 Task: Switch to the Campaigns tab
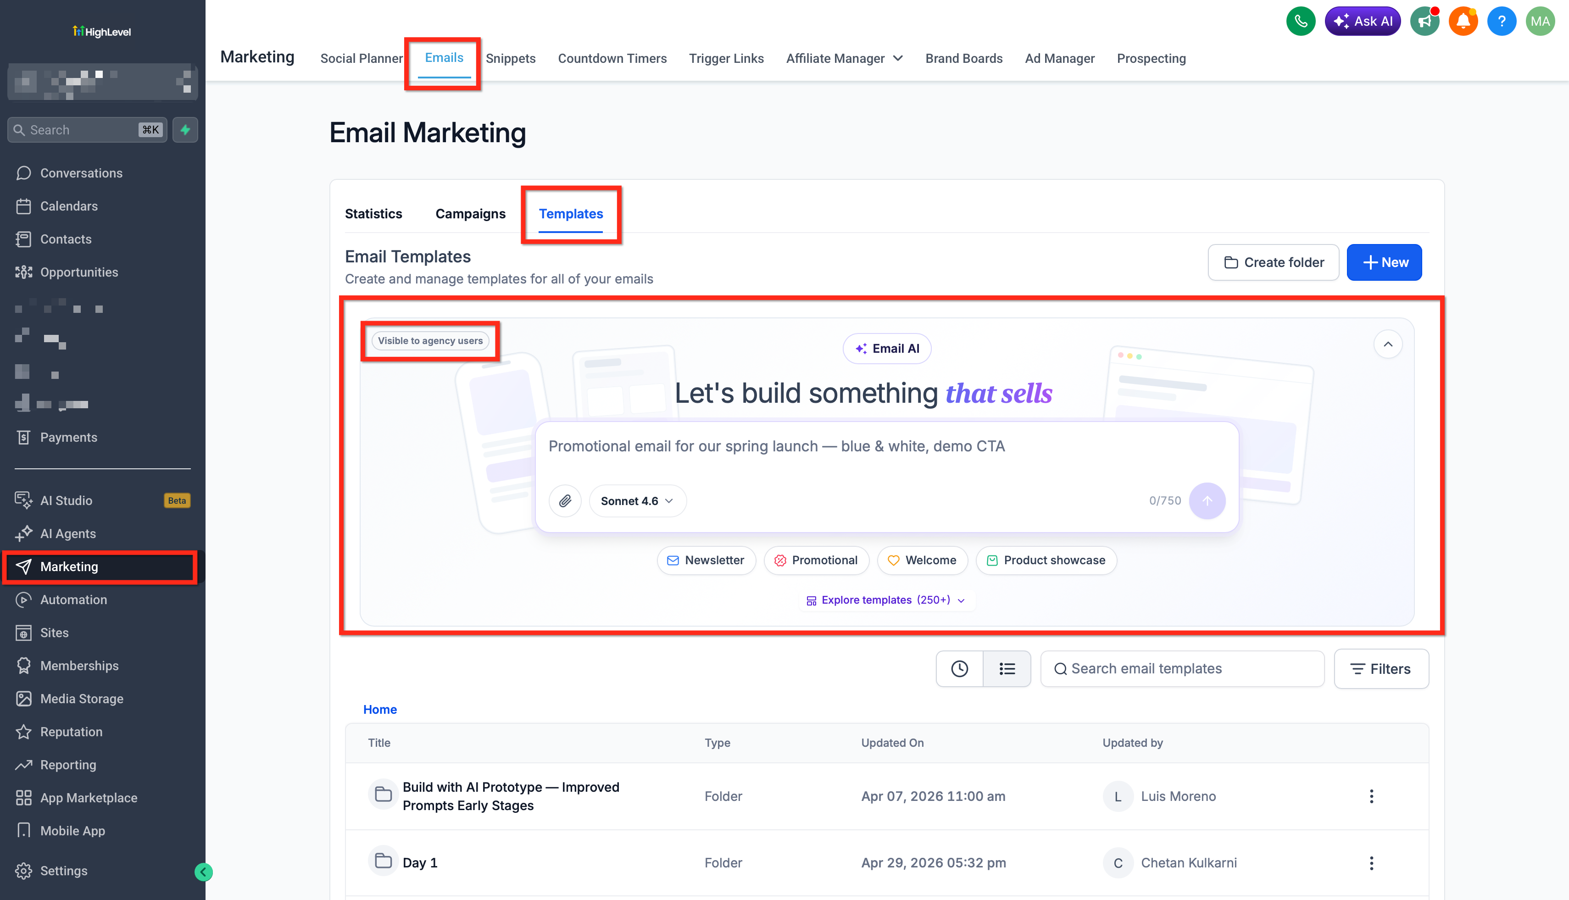470,214
